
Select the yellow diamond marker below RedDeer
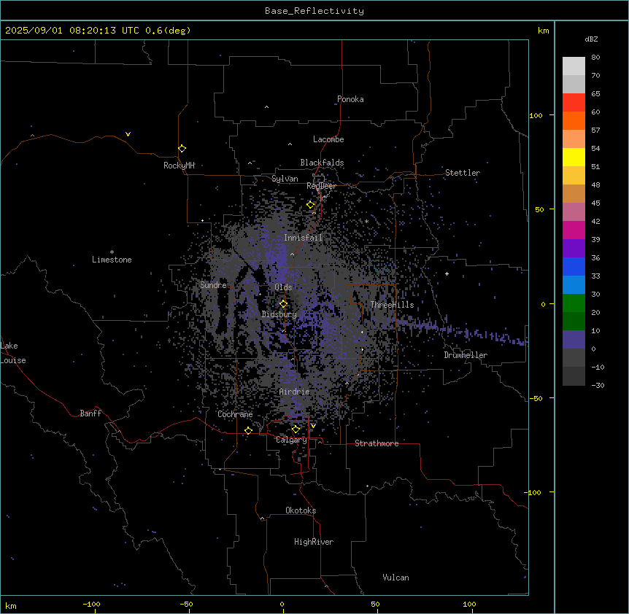point(311,205)
